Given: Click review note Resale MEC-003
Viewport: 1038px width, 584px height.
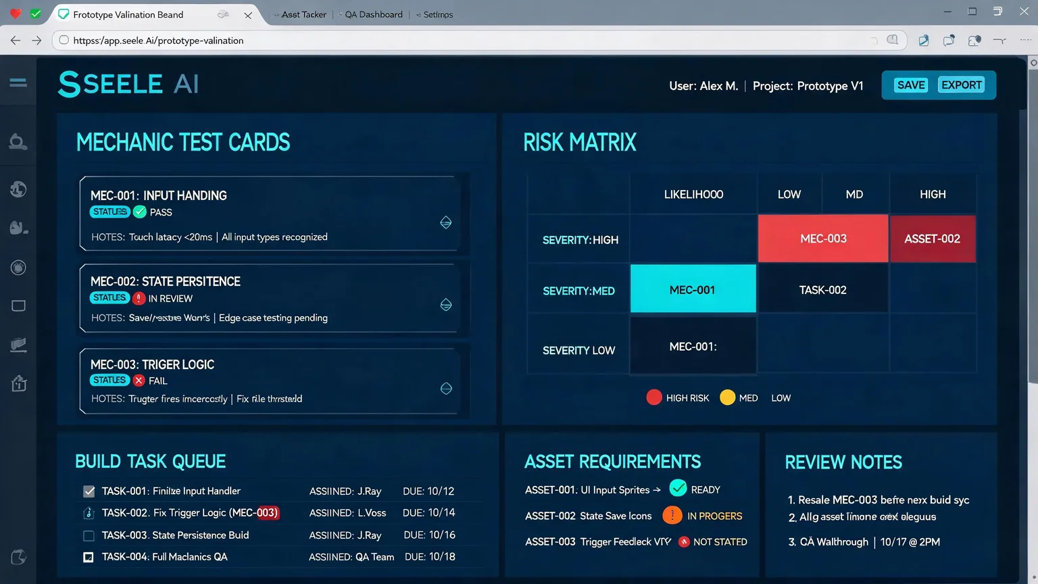Looking at the screenshot, I should [x=879, y=500].
